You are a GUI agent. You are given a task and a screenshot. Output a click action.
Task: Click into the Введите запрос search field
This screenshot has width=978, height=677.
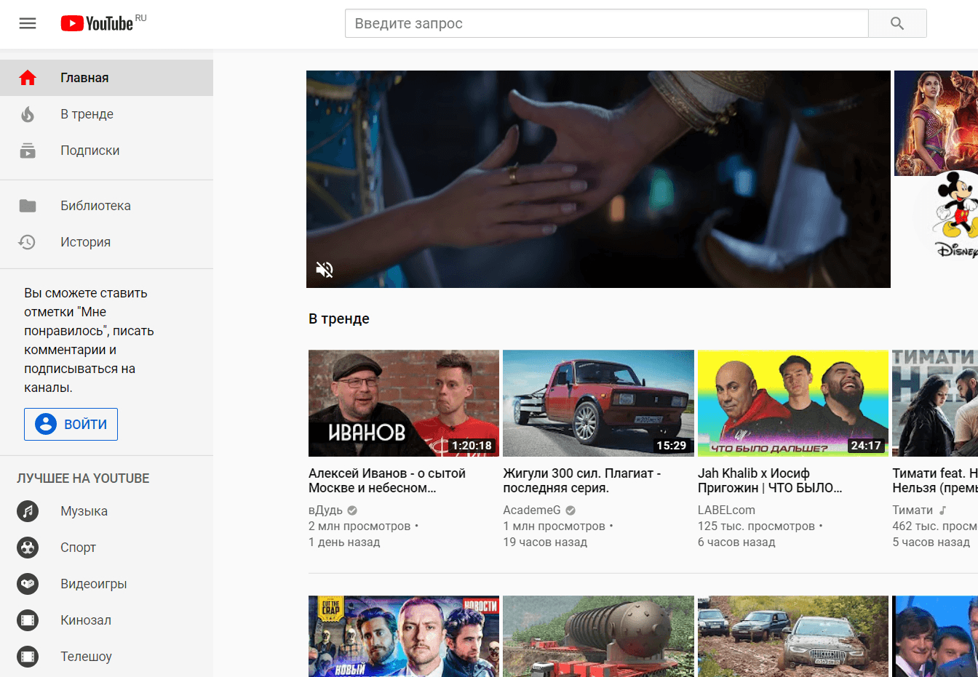605,23
